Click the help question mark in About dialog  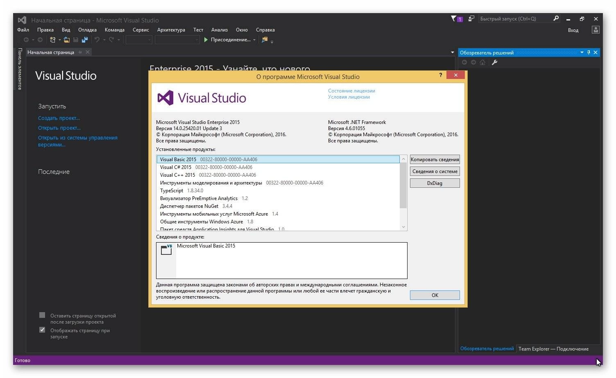click(x=441, y=75)
